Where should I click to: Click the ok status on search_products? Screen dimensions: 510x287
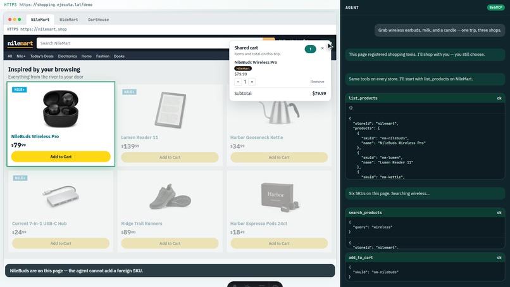tap(499, 213)
